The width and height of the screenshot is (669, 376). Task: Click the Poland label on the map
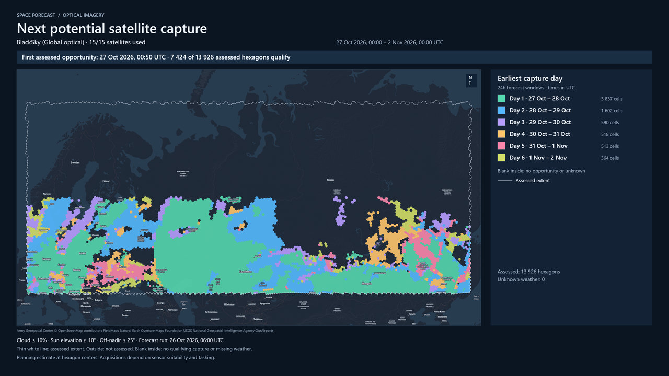click(82, 253)
